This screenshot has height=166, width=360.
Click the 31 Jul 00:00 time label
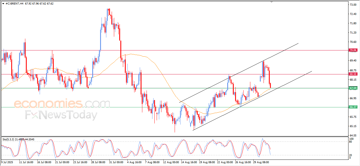tap(116, 162)
